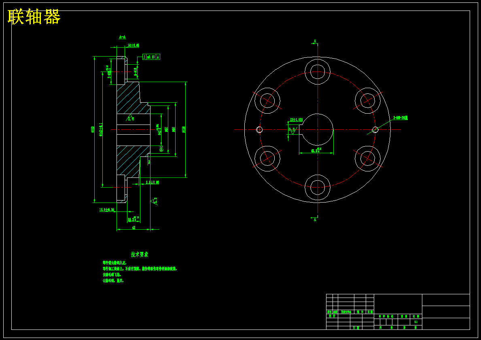Click the 设计 cell in title block
481x340 pixels.
point(332,316)
